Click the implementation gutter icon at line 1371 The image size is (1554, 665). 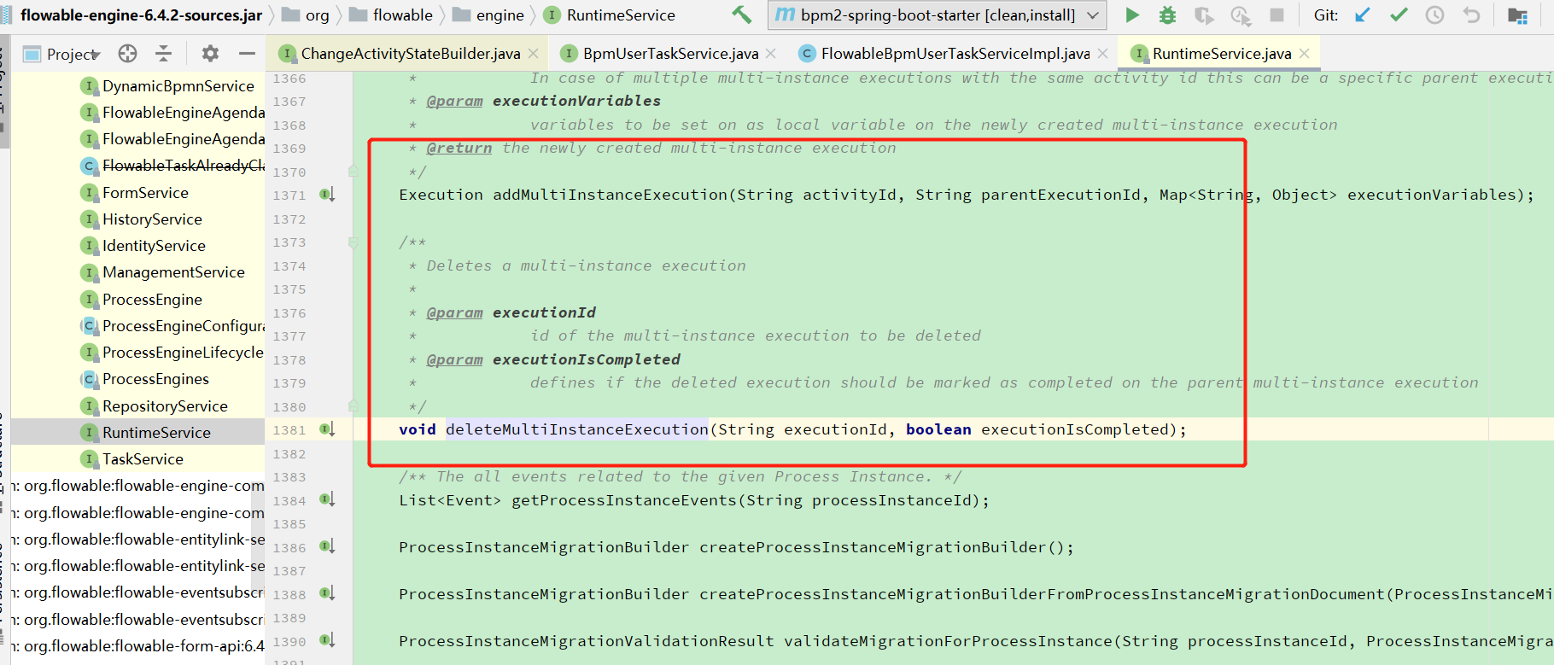pyautogui.click(x=327, y=195)
